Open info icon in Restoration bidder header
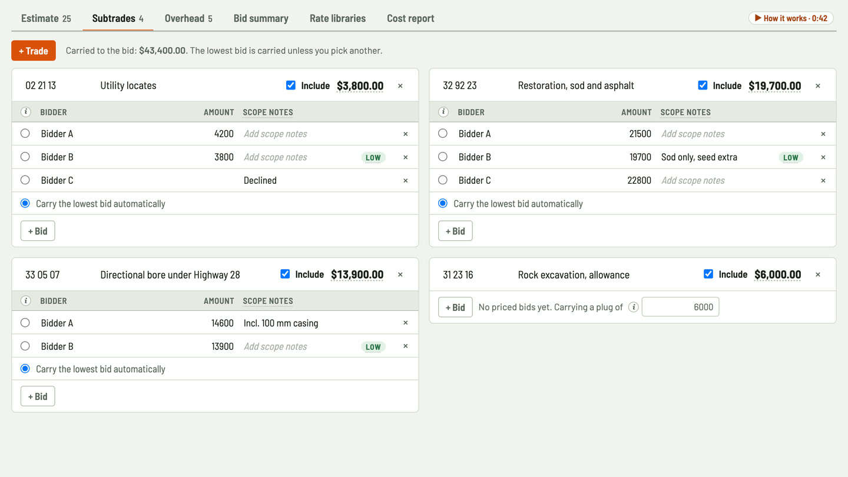The image size is (848, 477). click(x=443, y=112)
